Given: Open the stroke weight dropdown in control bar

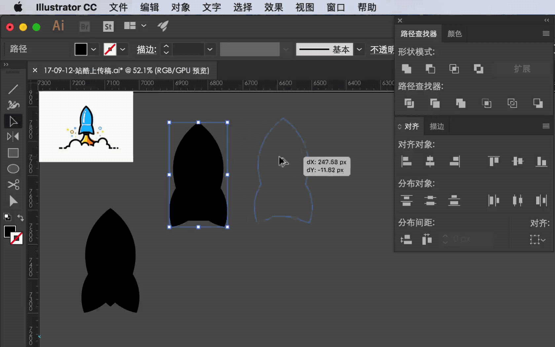Looking at the screenshot, I should [210, 49].
